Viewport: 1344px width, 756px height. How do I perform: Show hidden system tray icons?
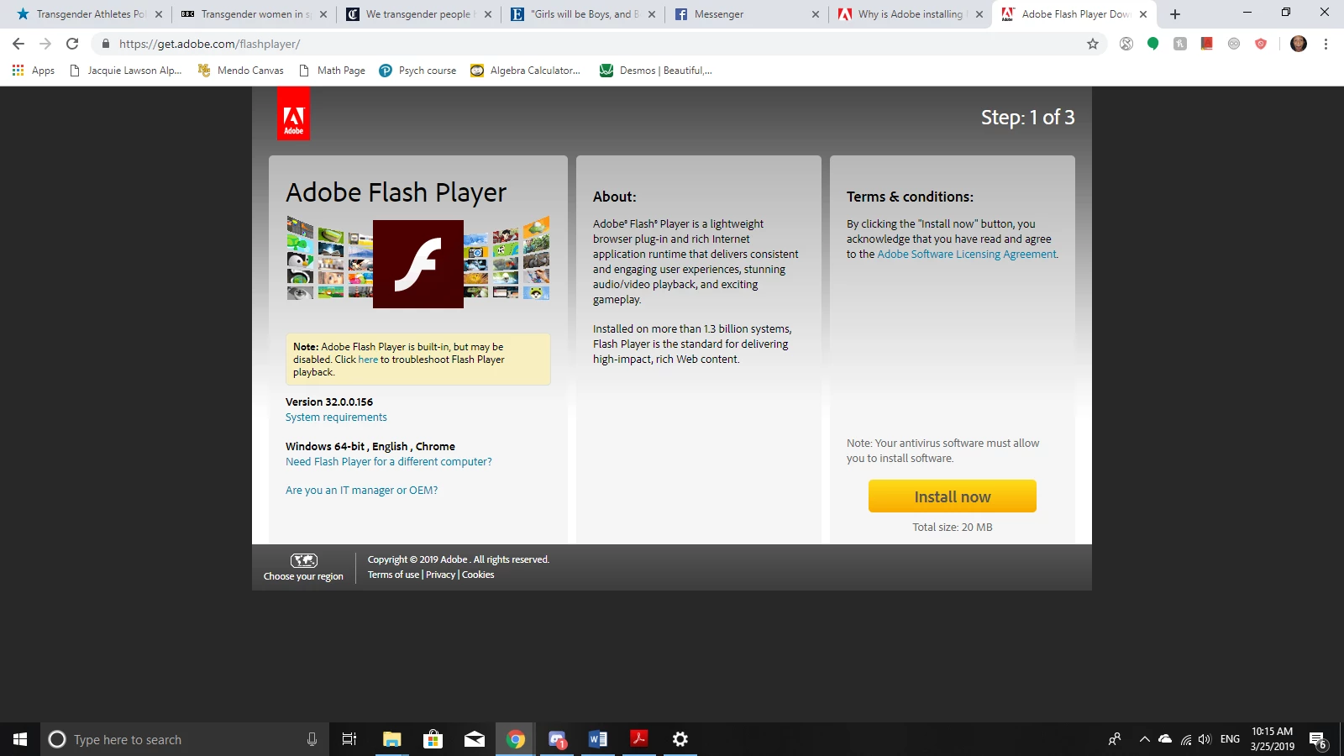tap(1144, 739)
